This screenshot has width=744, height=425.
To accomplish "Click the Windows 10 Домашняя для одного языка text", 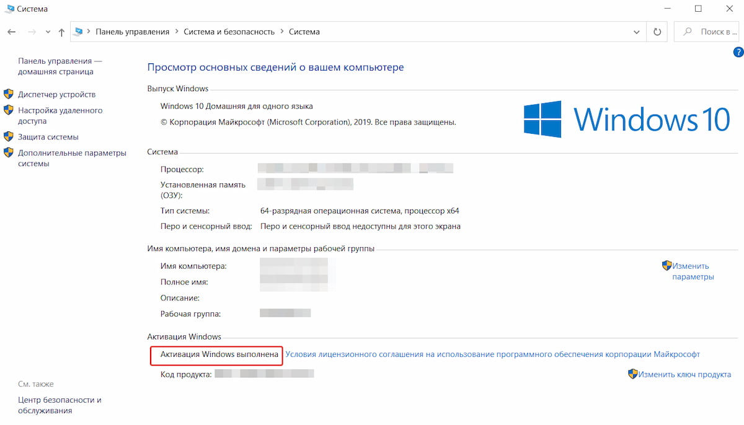I will [x=236, y=106].
